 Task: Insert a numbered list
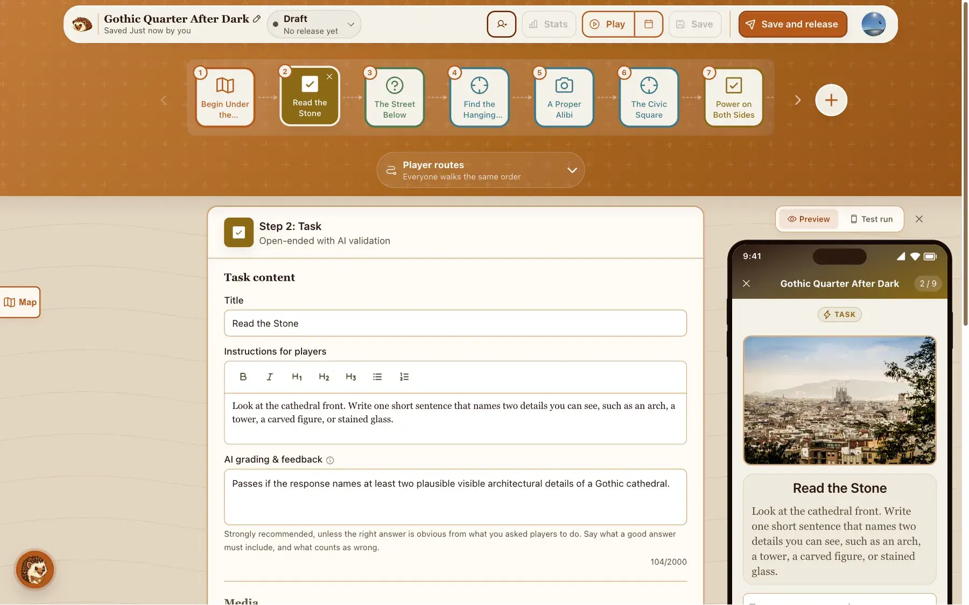(x=404, y=377)
